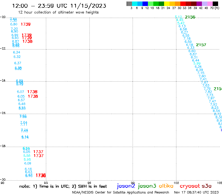Click the 6.09 wave height value
Viewport: 222px width, 195px height.
28,163
